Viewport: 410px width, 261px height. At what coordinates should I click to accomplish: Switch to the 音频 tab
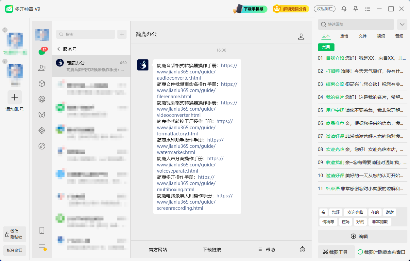point(399,36)
